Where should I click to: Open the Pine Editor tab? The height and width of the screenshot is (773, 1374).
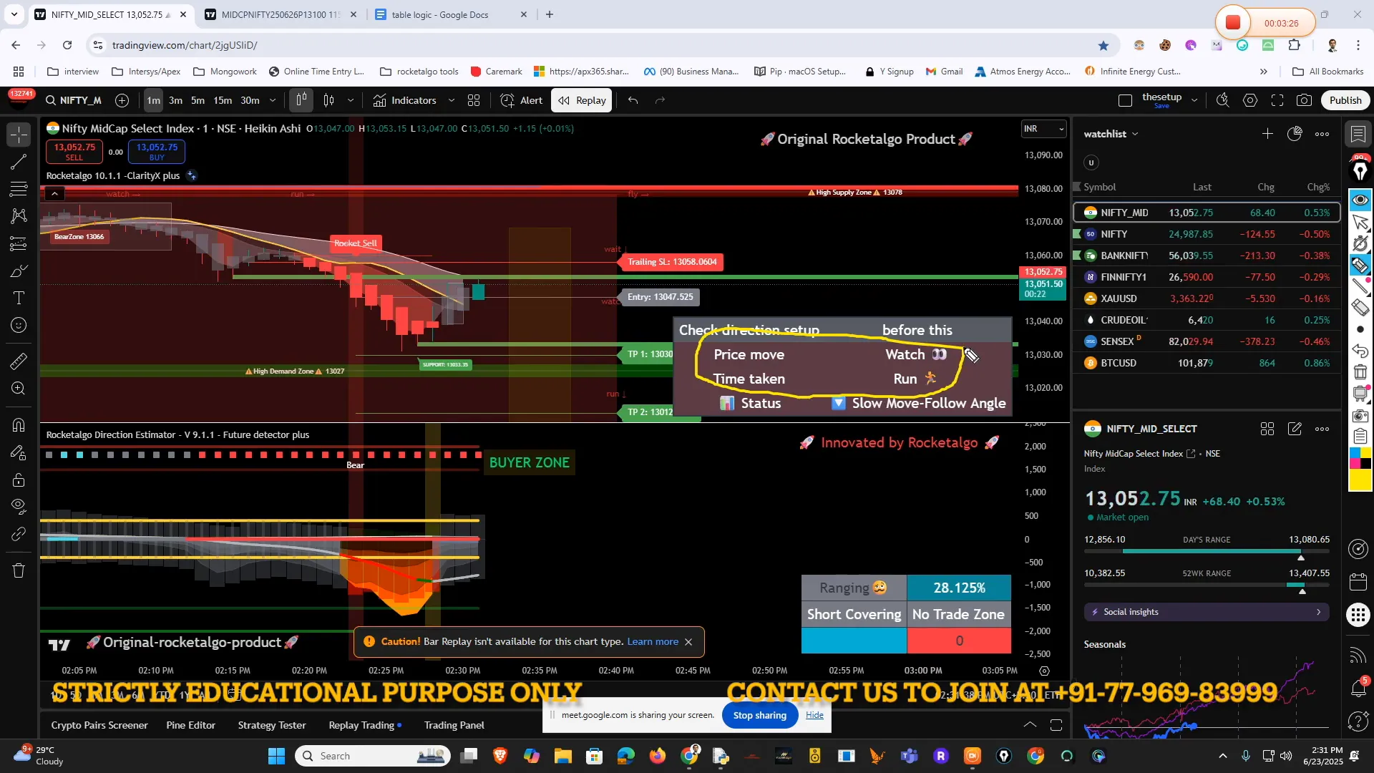pyautogui.click(x=190, y=725)
